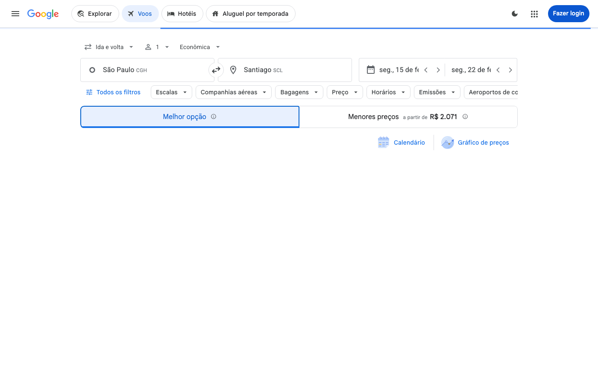Expand the Ida e volta trip type dropdown
Screen dimensions: 598x384
[109, 47]
